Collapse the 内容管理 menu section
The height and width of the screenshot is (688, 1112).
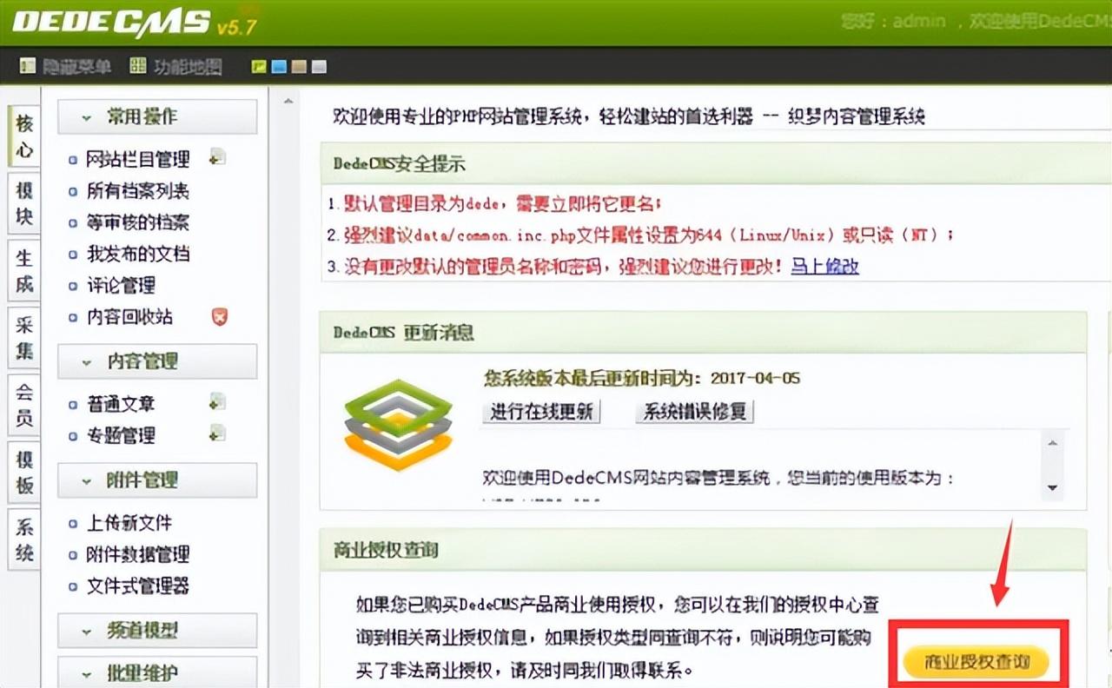pyautogui.click(x=157, y=361)
